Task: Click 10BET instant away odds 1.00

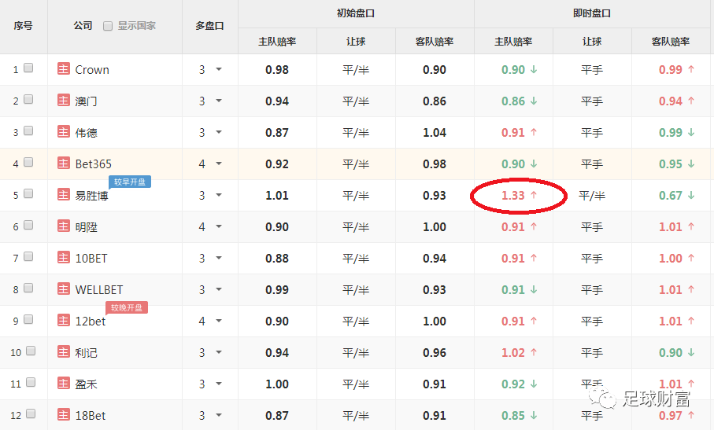Action: [x=671, y=258]
